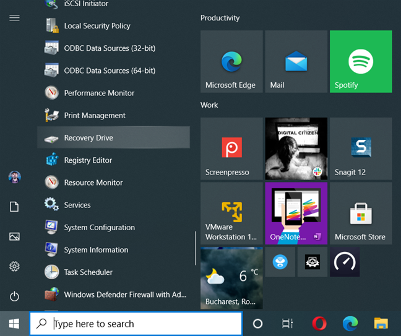Open the Services app
Image resolution: width=401 pixels, height=336 pixels.
pos(113,205)
